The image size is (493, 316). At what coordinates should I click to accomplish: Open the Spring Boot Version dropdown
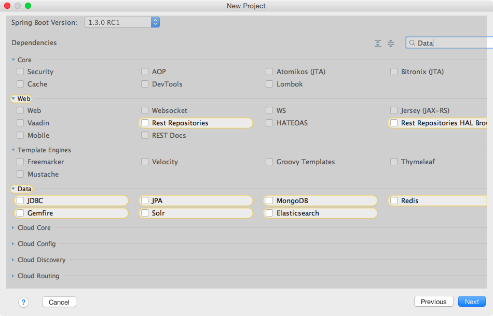[x=122, y=22]
